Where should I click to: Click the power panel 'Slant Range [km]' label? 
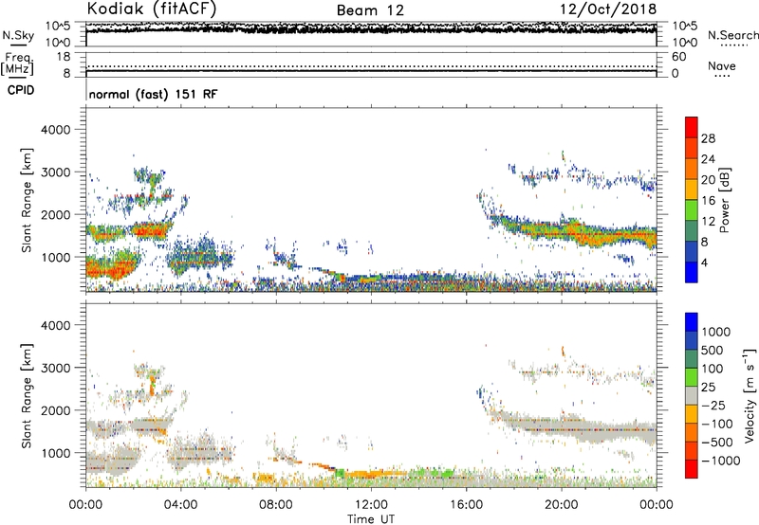(x=27, y=200)
